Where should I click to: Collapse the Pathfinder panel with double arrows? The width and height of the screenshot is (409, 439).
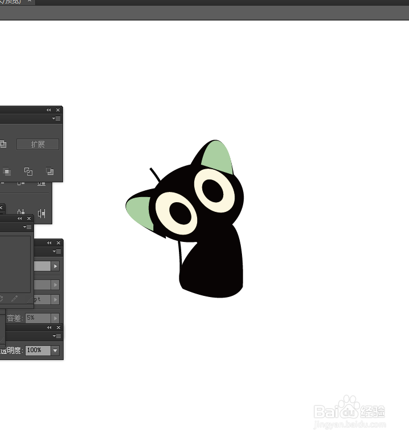[x=49, y=110]
